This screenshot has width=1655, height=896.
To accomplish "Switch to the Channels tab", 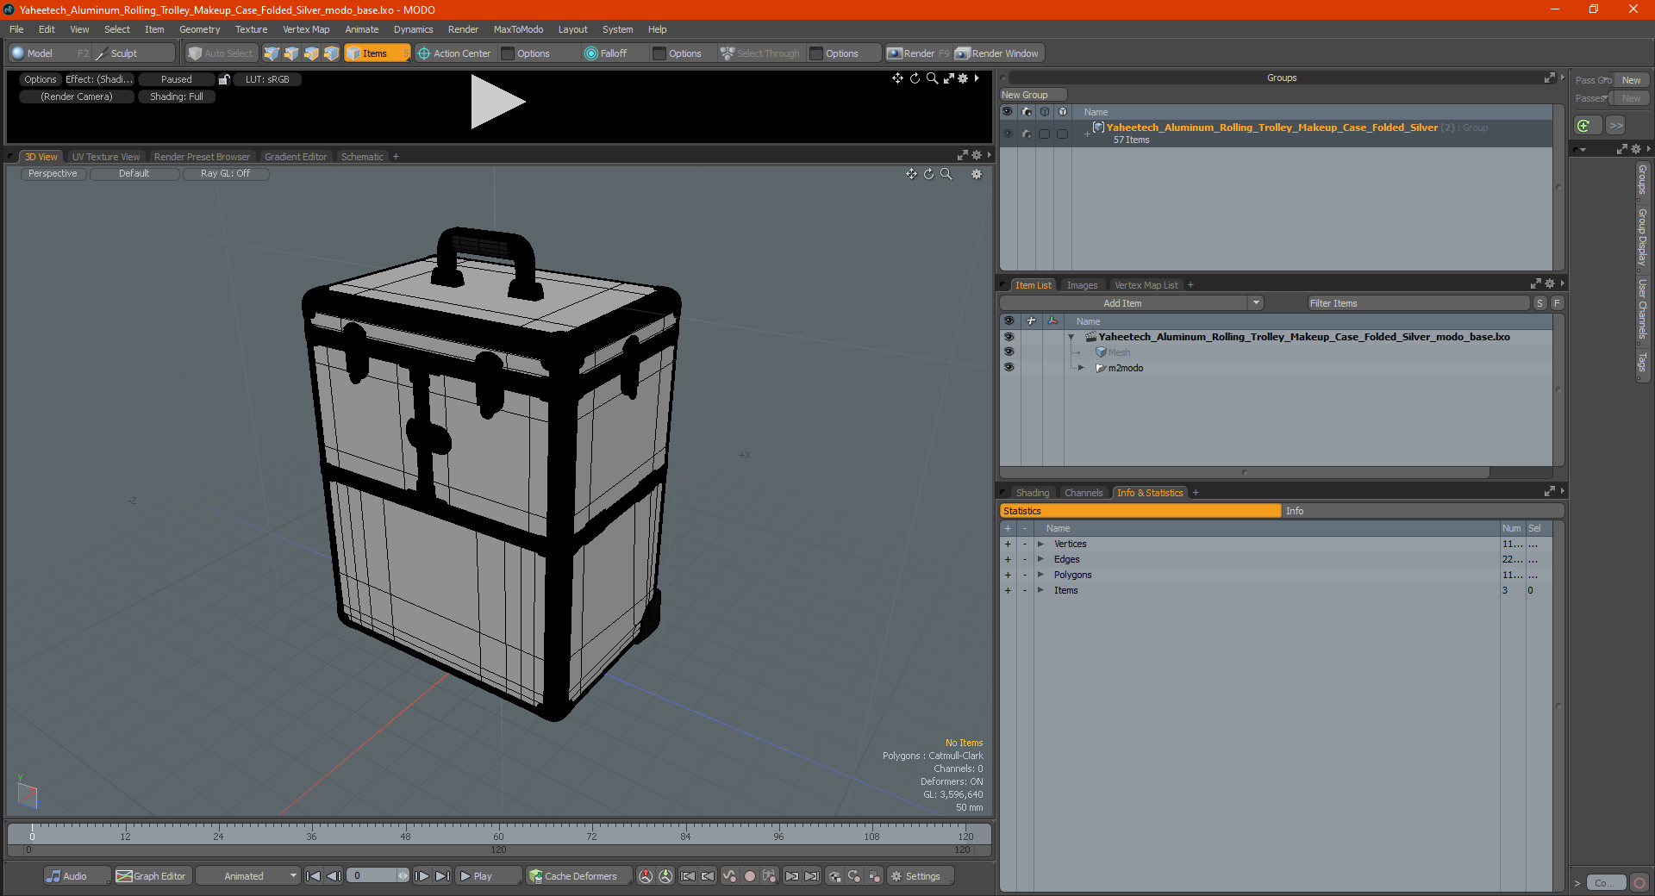I will pos(1083,493).
